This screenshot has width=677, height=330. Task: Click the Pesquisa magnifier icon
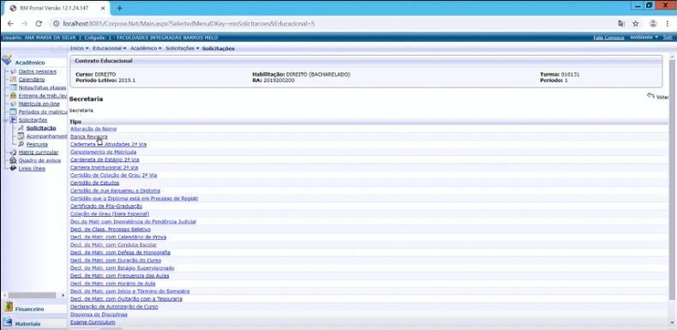click(21, 144)
